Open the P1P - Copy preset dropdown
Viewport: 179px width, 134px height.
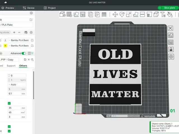click(9, 59)
